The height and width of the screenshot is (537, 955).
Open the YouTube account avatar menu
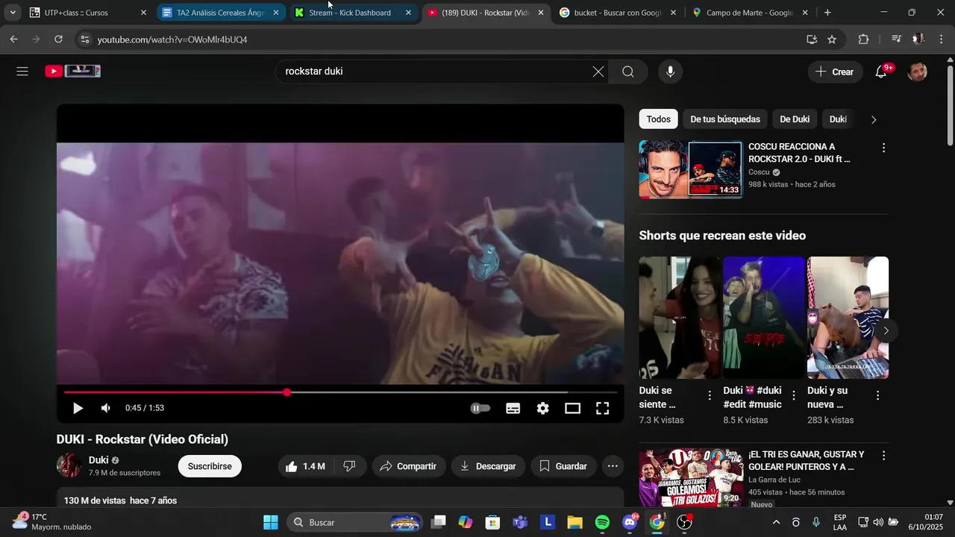[x=918, y=72]
